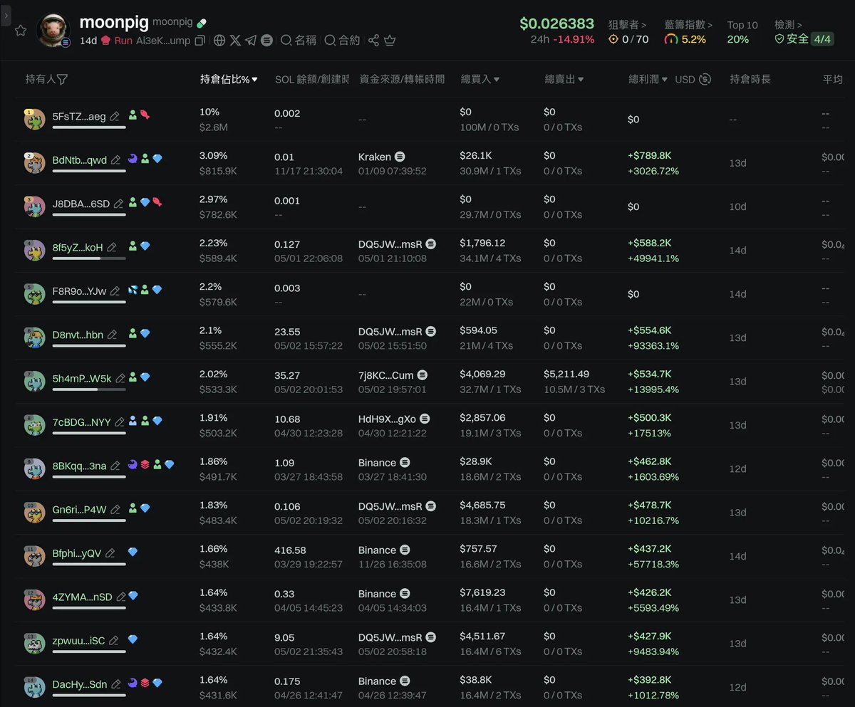This screenshot has width=855, height=707.
Task: Click the $0.026383 price
Action: coord(556,23)
